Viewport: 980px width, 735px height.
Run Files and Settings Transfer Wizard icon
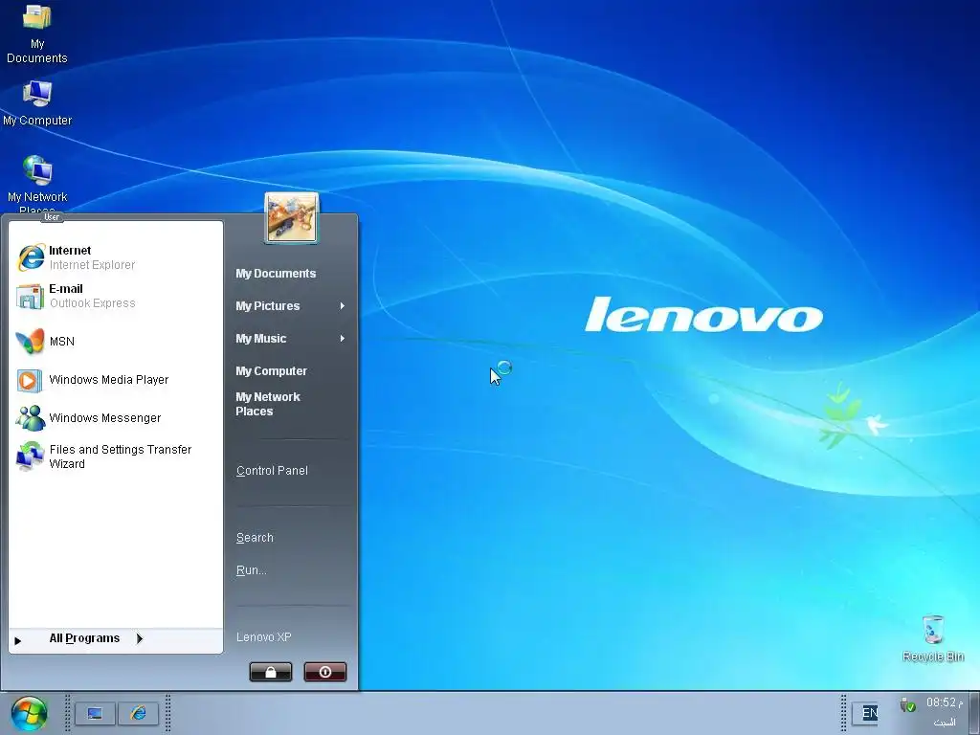click(30, 457)
